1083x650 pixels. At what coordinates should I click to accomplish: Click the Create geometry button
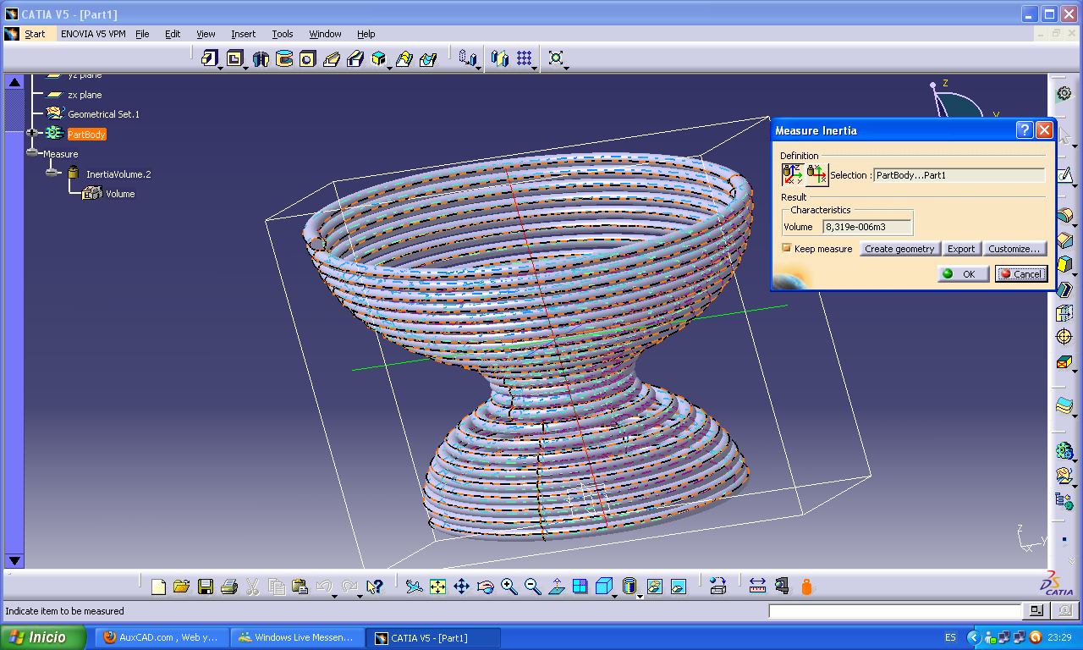[x=899, y=249]
